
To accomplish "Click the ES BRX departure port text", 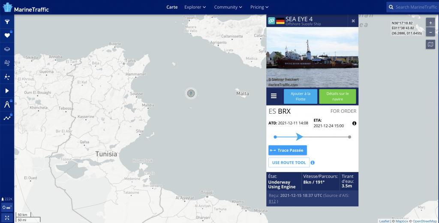I will pos(280,111).
